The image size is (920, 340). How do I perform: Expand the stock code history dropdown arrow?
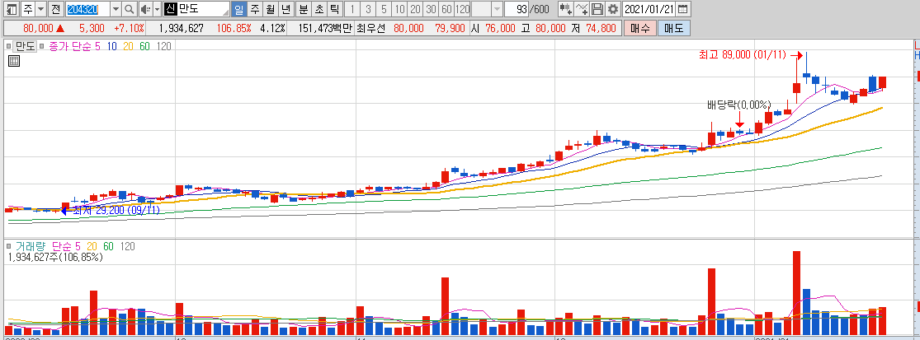(116, 9)
